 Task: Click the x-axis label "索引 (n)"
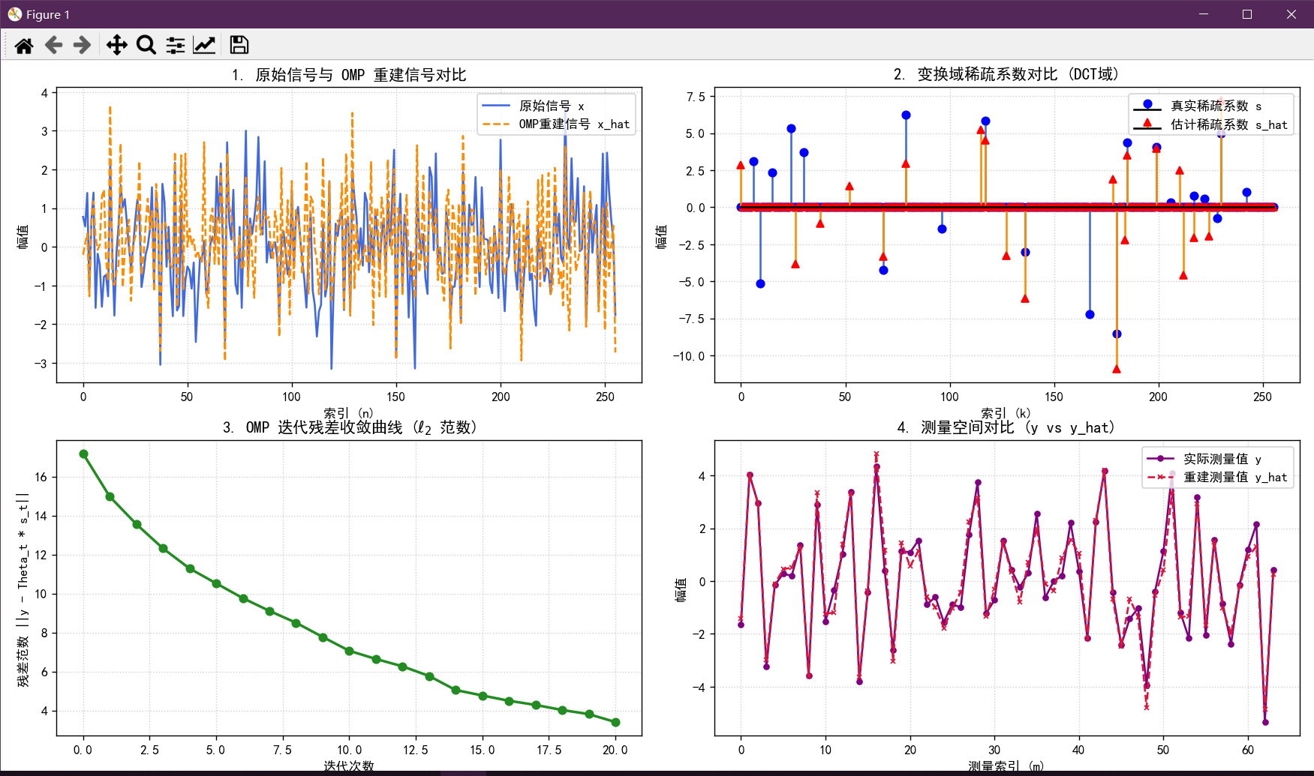[x=348, y=413]
